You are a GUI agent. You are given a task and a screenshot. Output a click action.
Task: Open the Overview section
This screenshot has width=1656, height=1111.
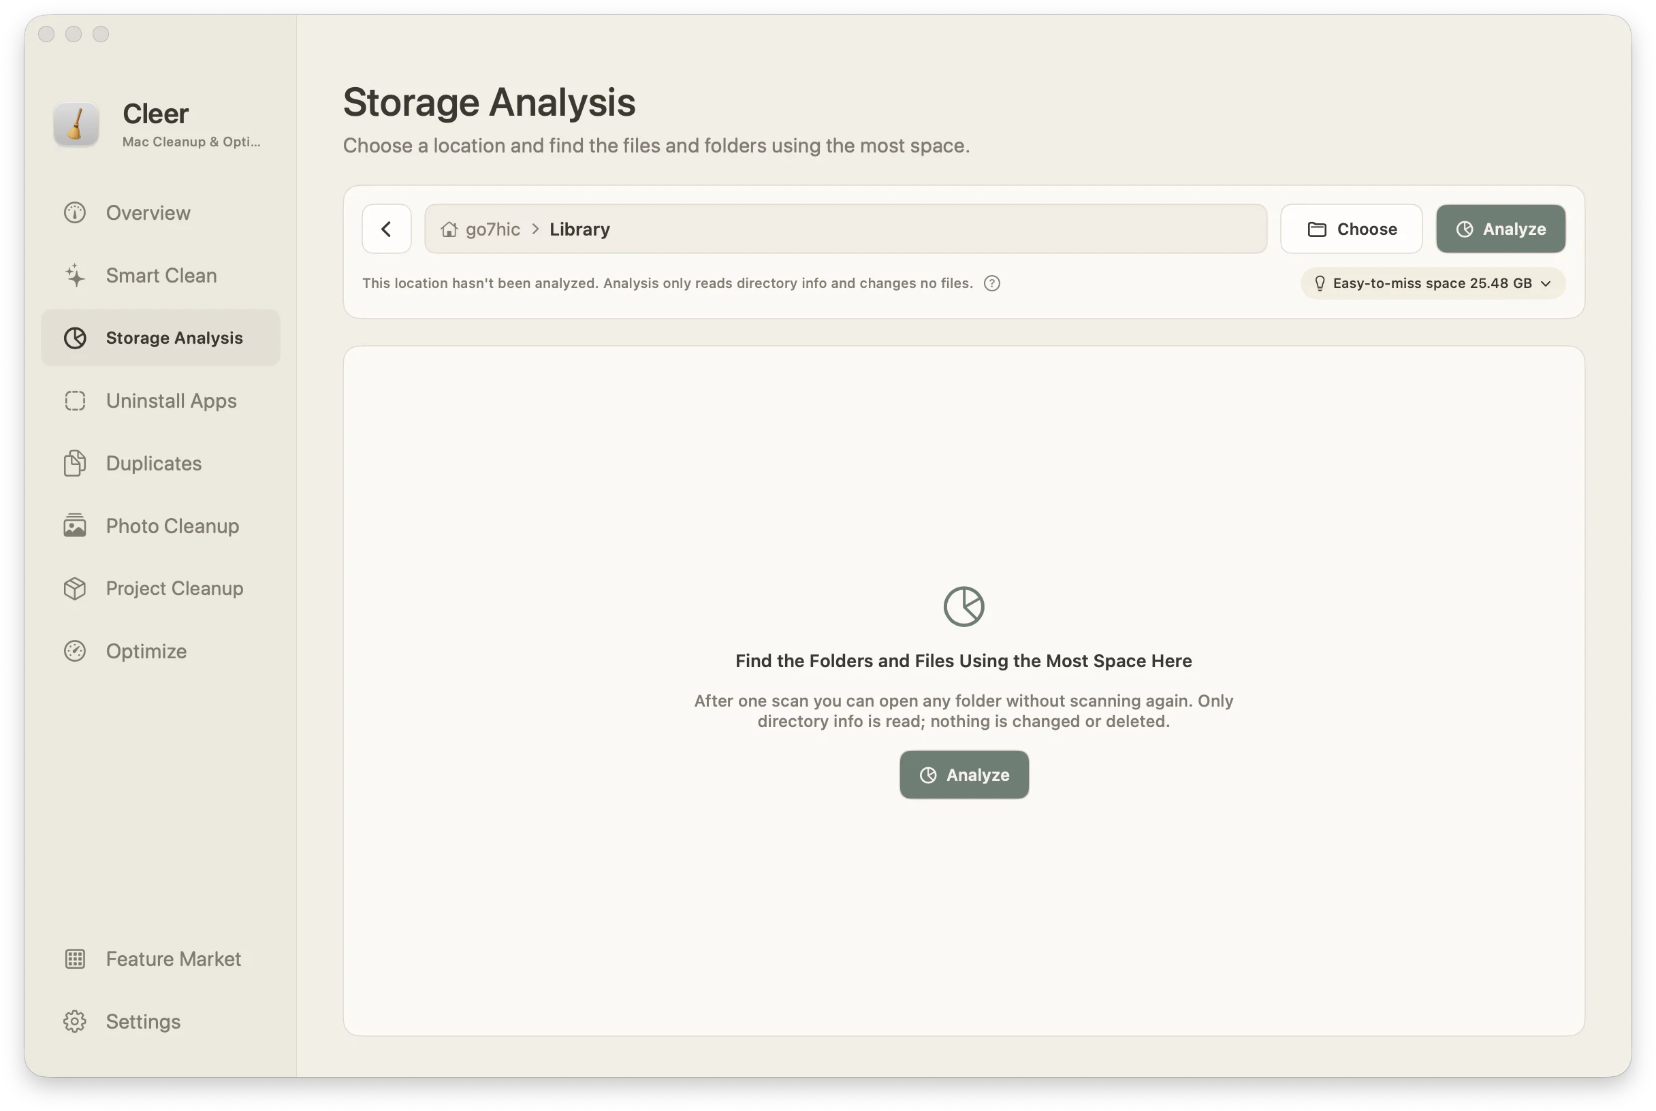click(x=160, y=212)
